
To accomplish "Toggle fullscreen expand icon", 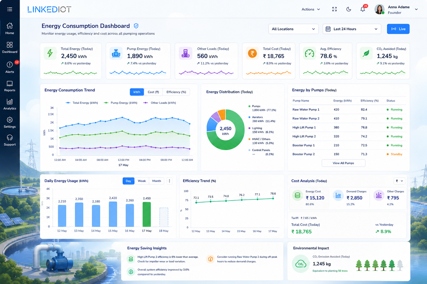I will pos(334,9).
